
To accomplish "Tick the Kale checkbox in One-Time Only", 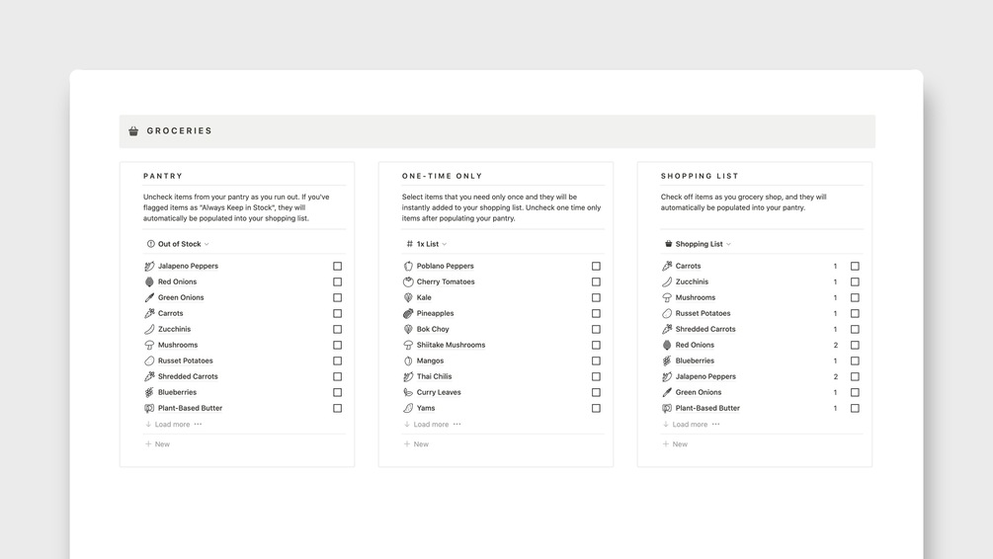I will pos(597,298).
